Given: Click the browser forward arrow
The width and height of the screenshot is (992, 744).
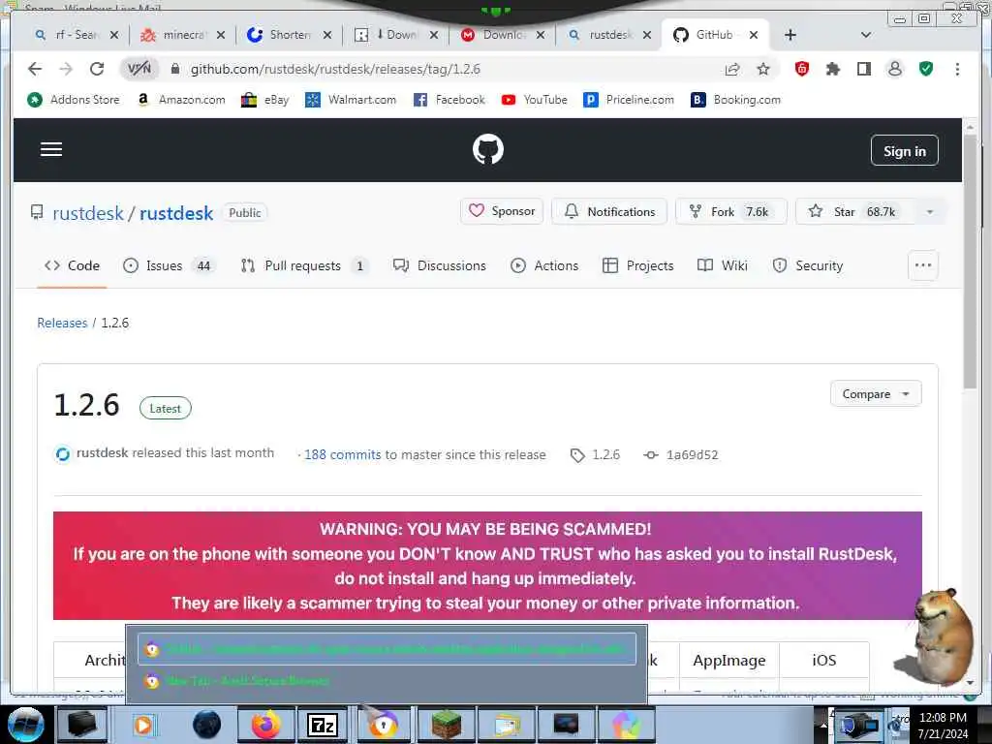Looking at the screenshot, I should pyautogui.click(x=66, y=69).
